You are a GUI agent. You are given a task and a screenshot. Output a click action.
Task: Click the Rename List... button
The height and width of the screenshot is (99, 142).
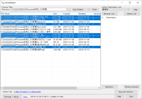coord(110,14)
